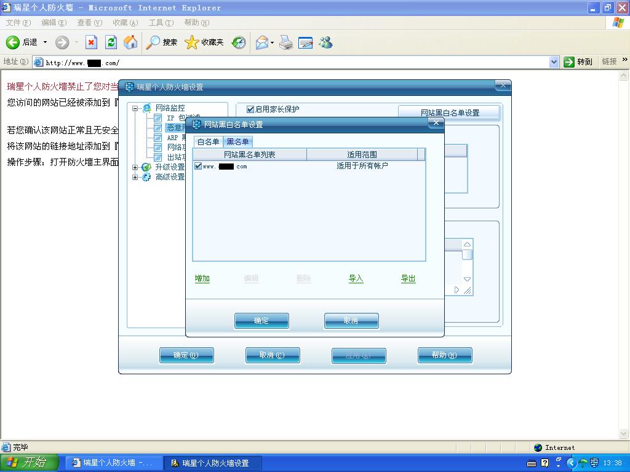
Task: Open the 文件(F) menu
Action: tap(18, 23)
